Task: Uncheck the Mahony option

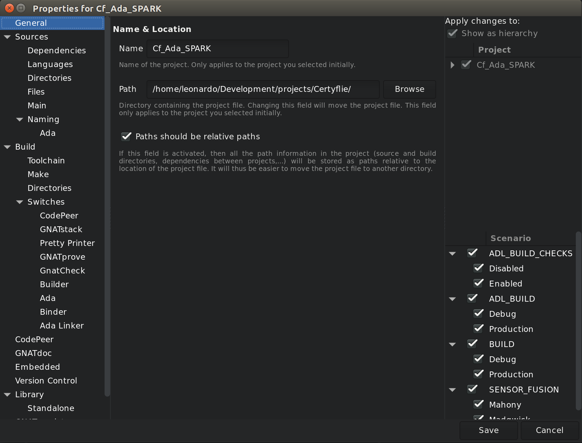Action: [478, 404]
